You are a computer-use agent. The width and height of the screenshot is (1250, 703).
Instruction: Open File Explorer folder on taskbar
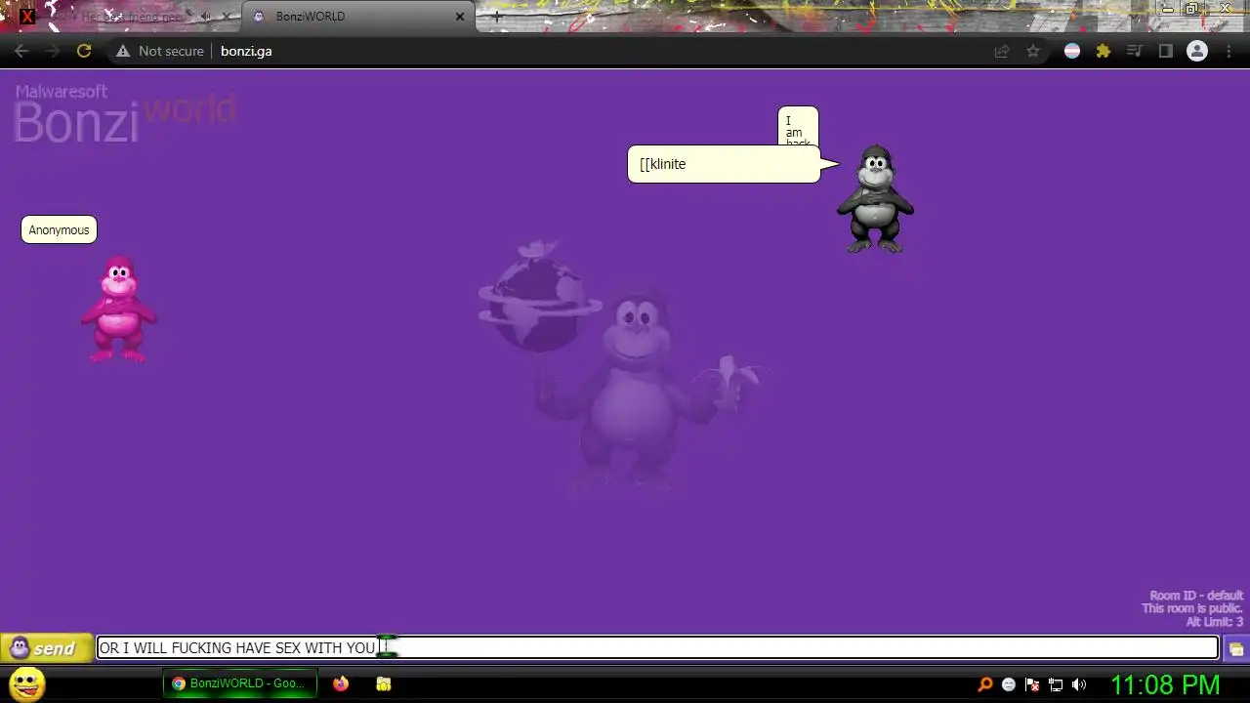tap(384, 683)
